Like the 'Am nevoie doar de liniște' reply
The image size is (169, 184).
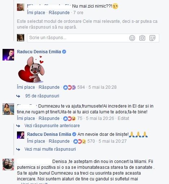[x=36, y=141]
